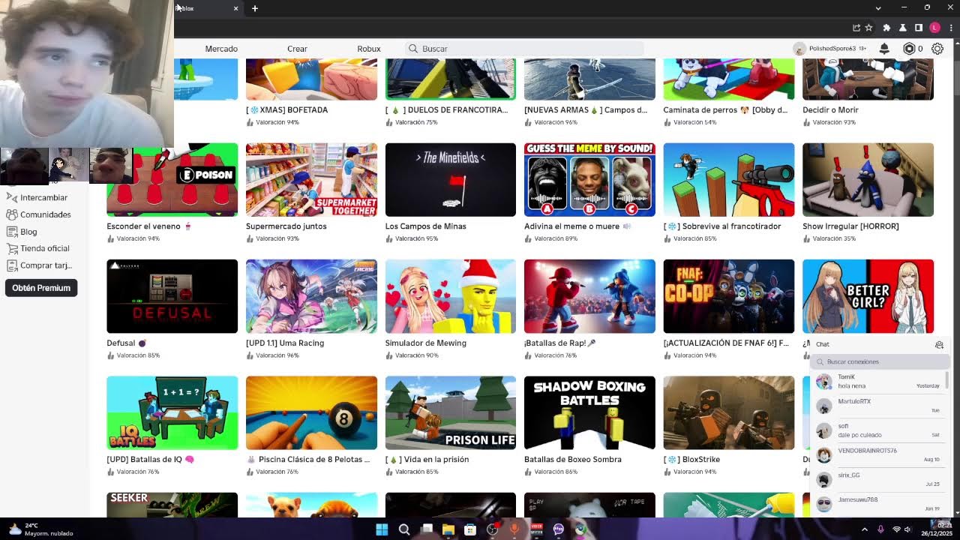The width and height of the screenshot is (960, 540).
Task: Open the Roblox settings gear
Action: pos(937,49)
